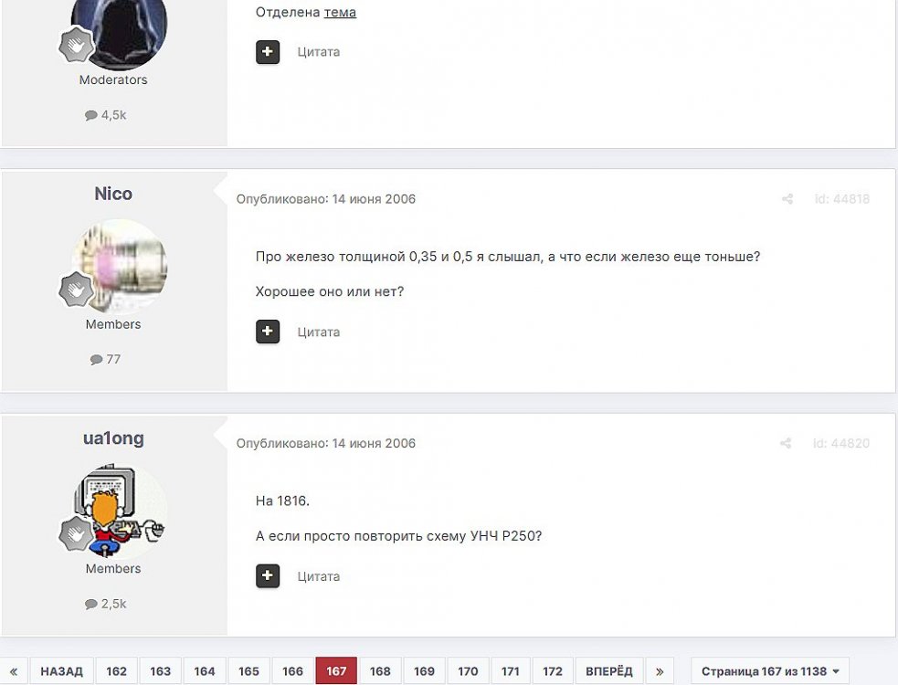
Task: Open the underlined 'тема' link
Action: [340, 12]
